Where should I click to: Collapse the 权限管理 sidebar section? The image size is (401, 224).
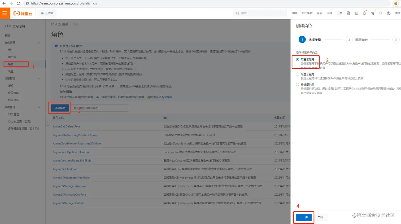pyautogui.click(x=39, y=78)
